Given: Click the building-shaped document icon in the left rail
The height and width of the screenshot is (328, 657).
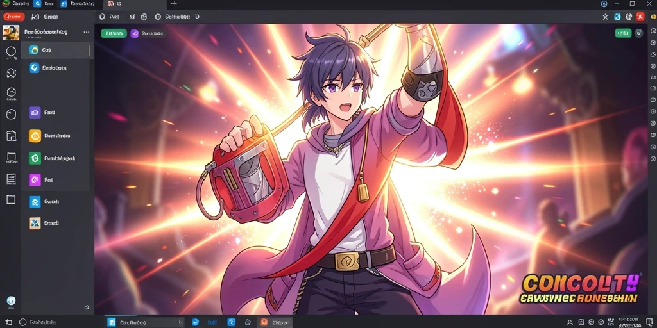Looking at the screenshot, I should tap(12, 136).
